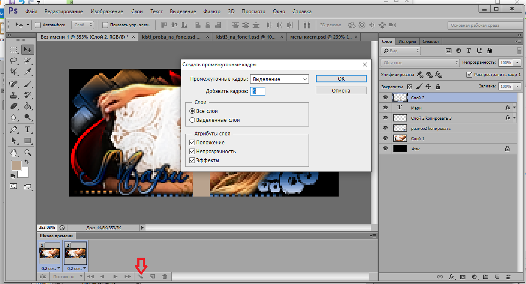Delete selected frame with timeline trash icon
The width and height of the screenshot is (526, 284).
coord(164,276)
